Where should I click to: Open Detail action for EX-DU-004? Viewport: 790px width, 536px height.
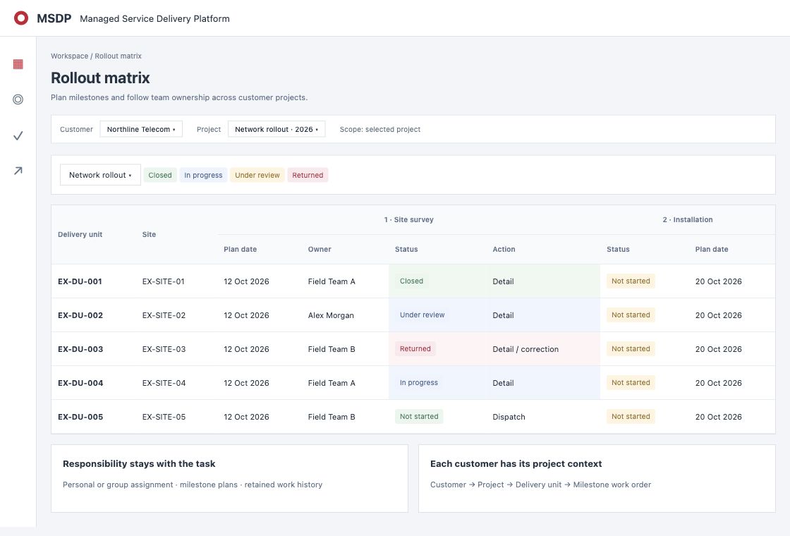(x=504, y=382)
